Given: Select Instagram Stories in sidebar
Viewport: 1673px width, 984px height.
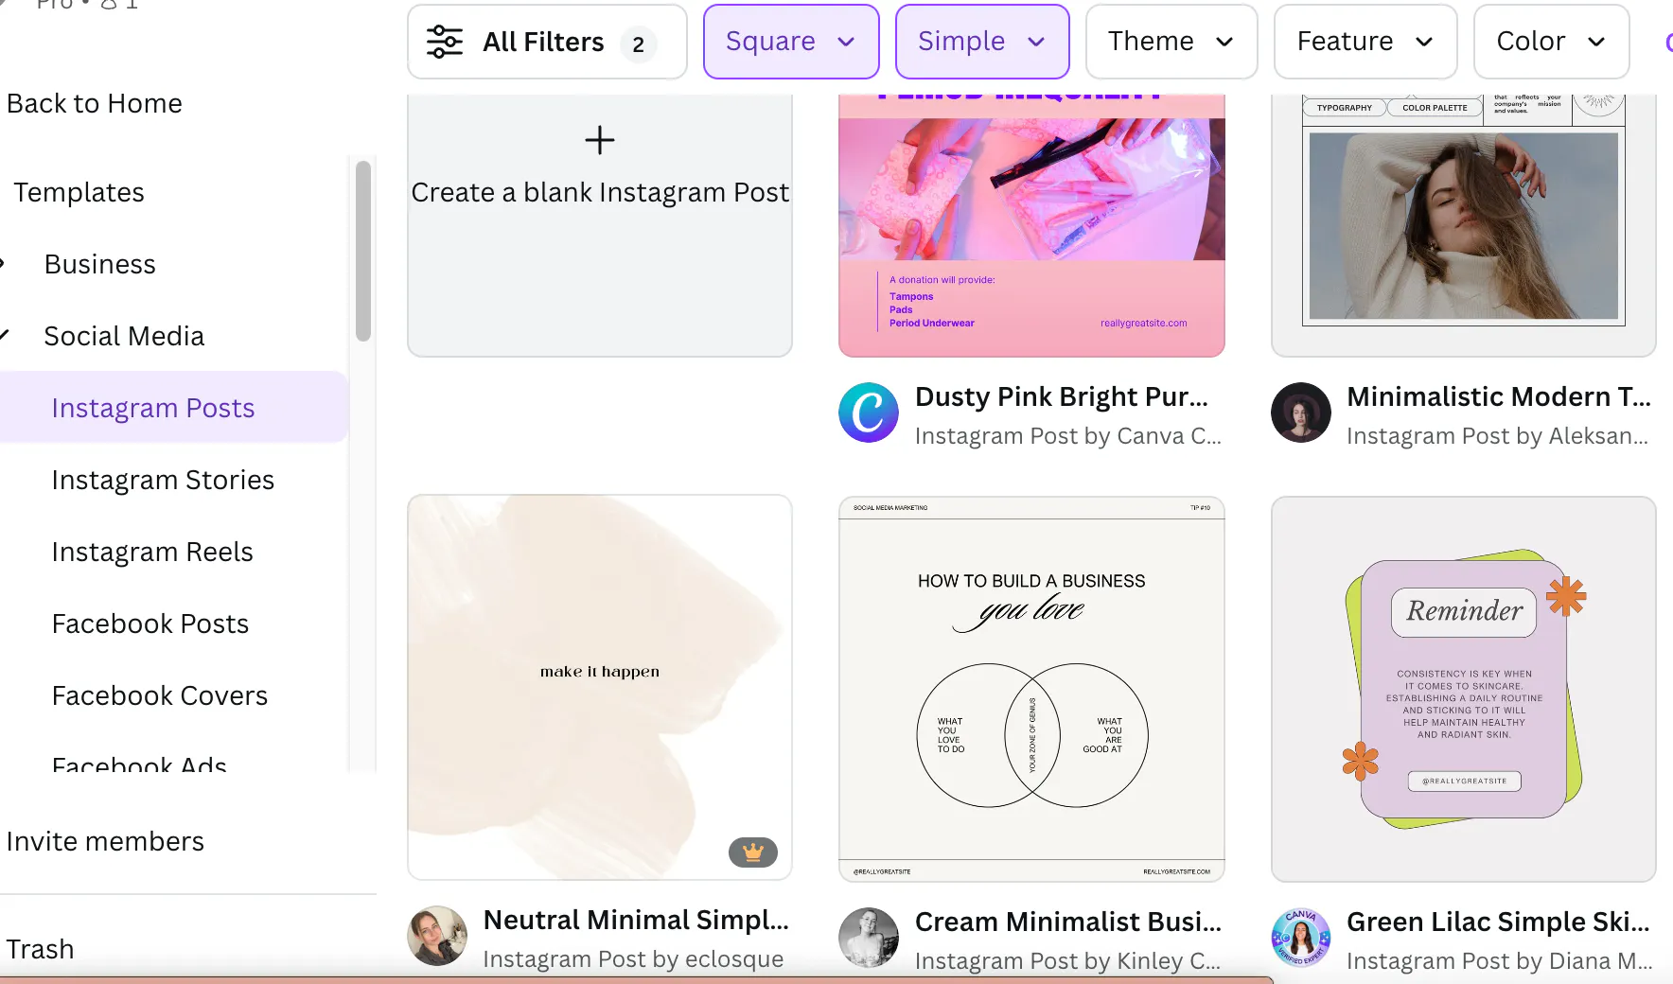Looking at the screenshot, I should [x=163, y=480].
